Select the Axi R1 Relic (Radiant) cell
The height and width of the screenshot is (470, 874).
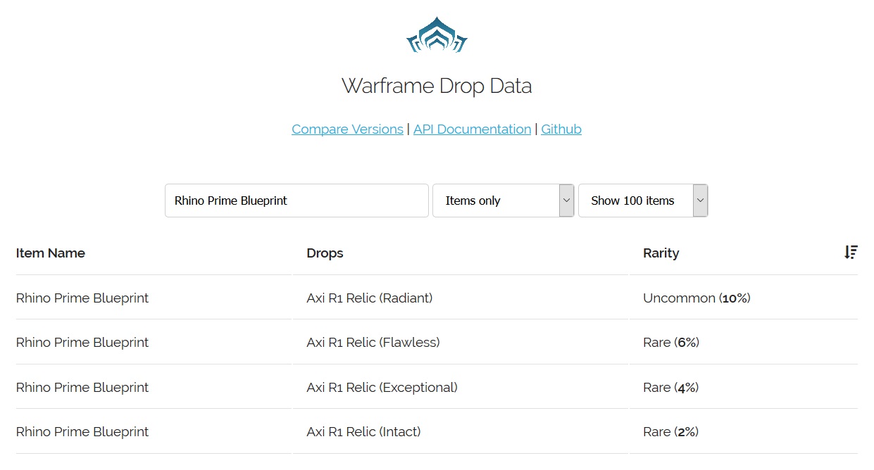click(x=370, y=298)
